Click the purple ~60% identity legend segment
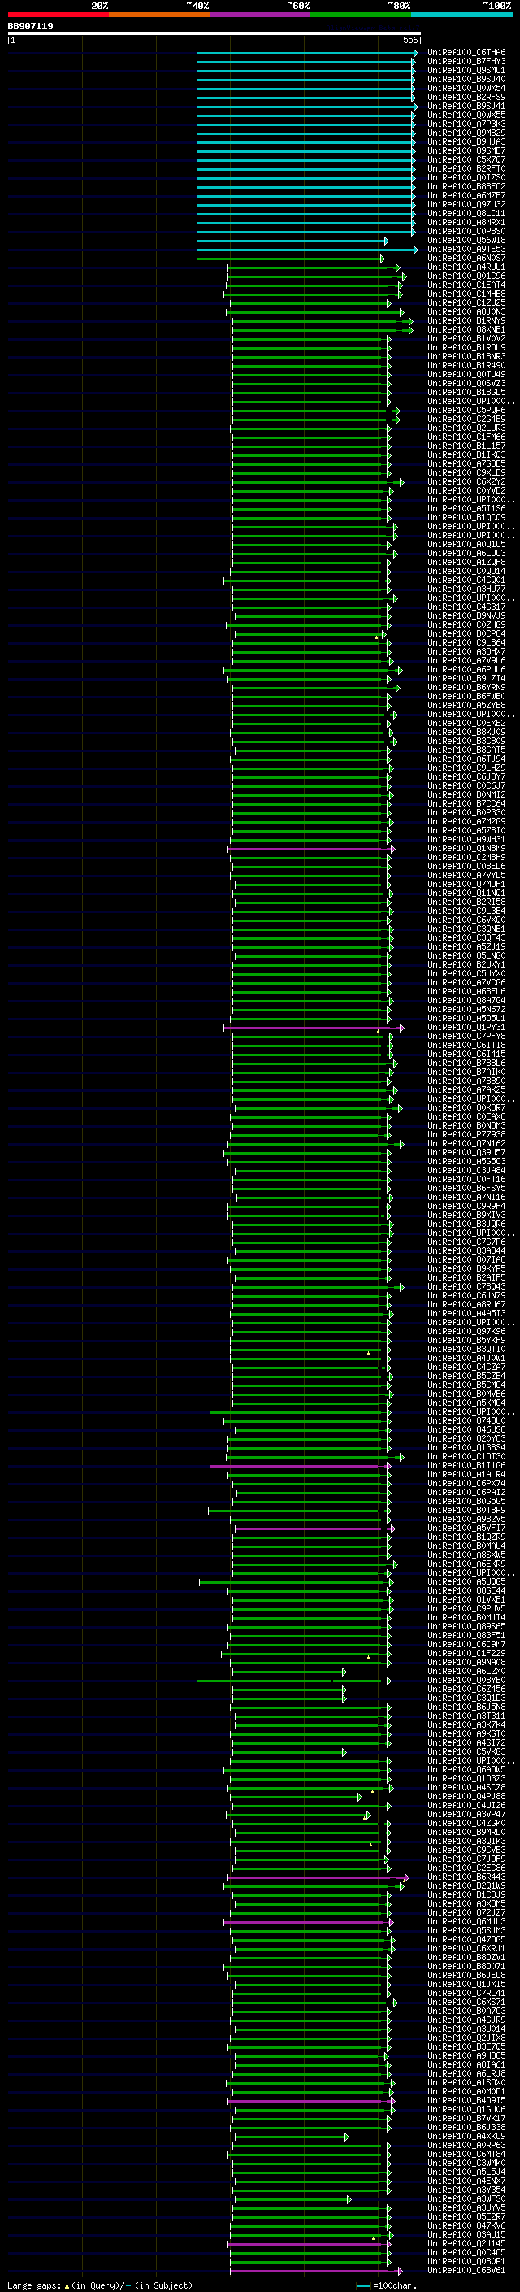520x2292 pixels. (x=261, y=15)
